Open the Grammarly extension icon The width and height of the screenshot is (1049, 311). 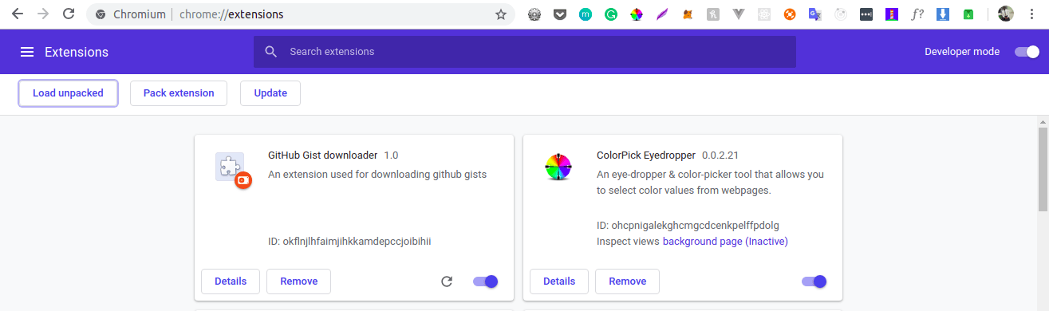pos(611,14)
